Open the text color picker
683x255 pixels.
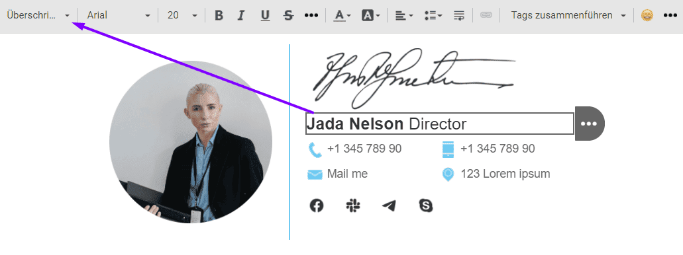pos(342,16)
